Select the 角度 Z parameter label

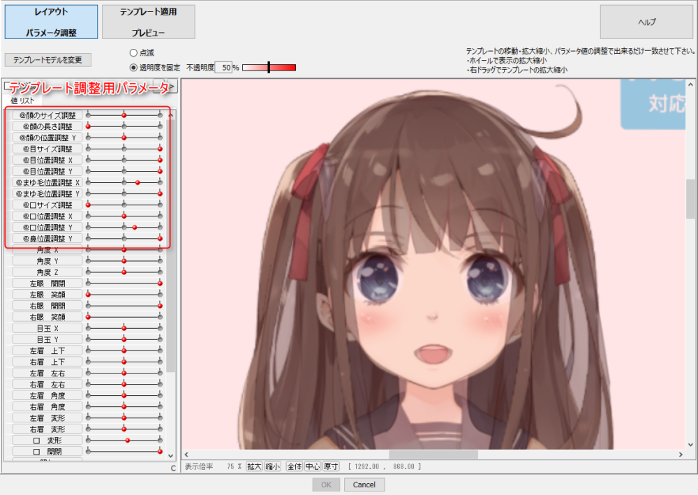click(47, 272)
